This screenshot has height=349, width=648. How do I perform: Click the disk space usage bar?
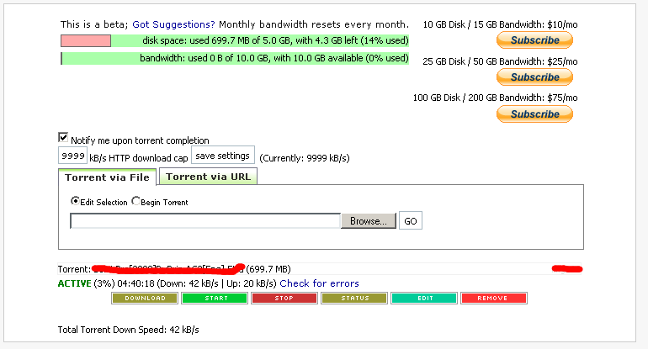point(235,40)
